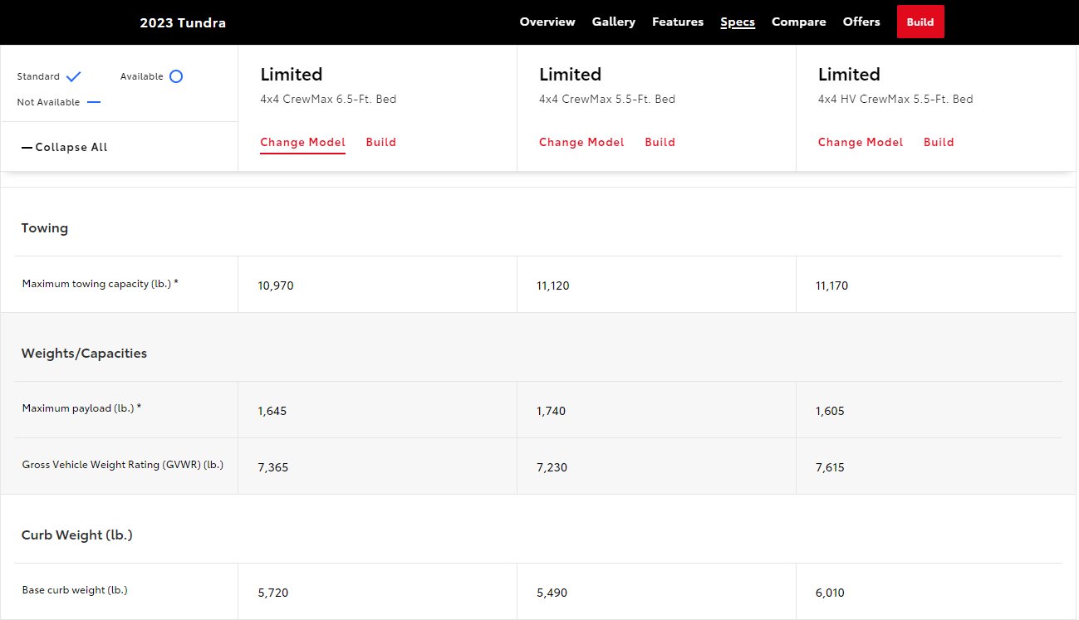The width and height of the screenshot is (1079, 620).
Task: Select the 11,120 towing value
Action: tap(553, 286)
